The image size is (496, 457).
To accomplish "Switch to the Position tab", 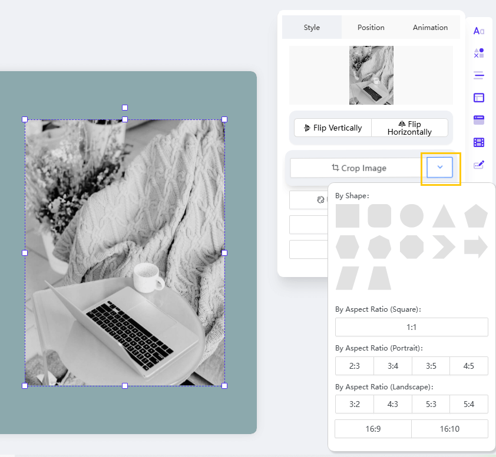I will click(x=371, y=27).
